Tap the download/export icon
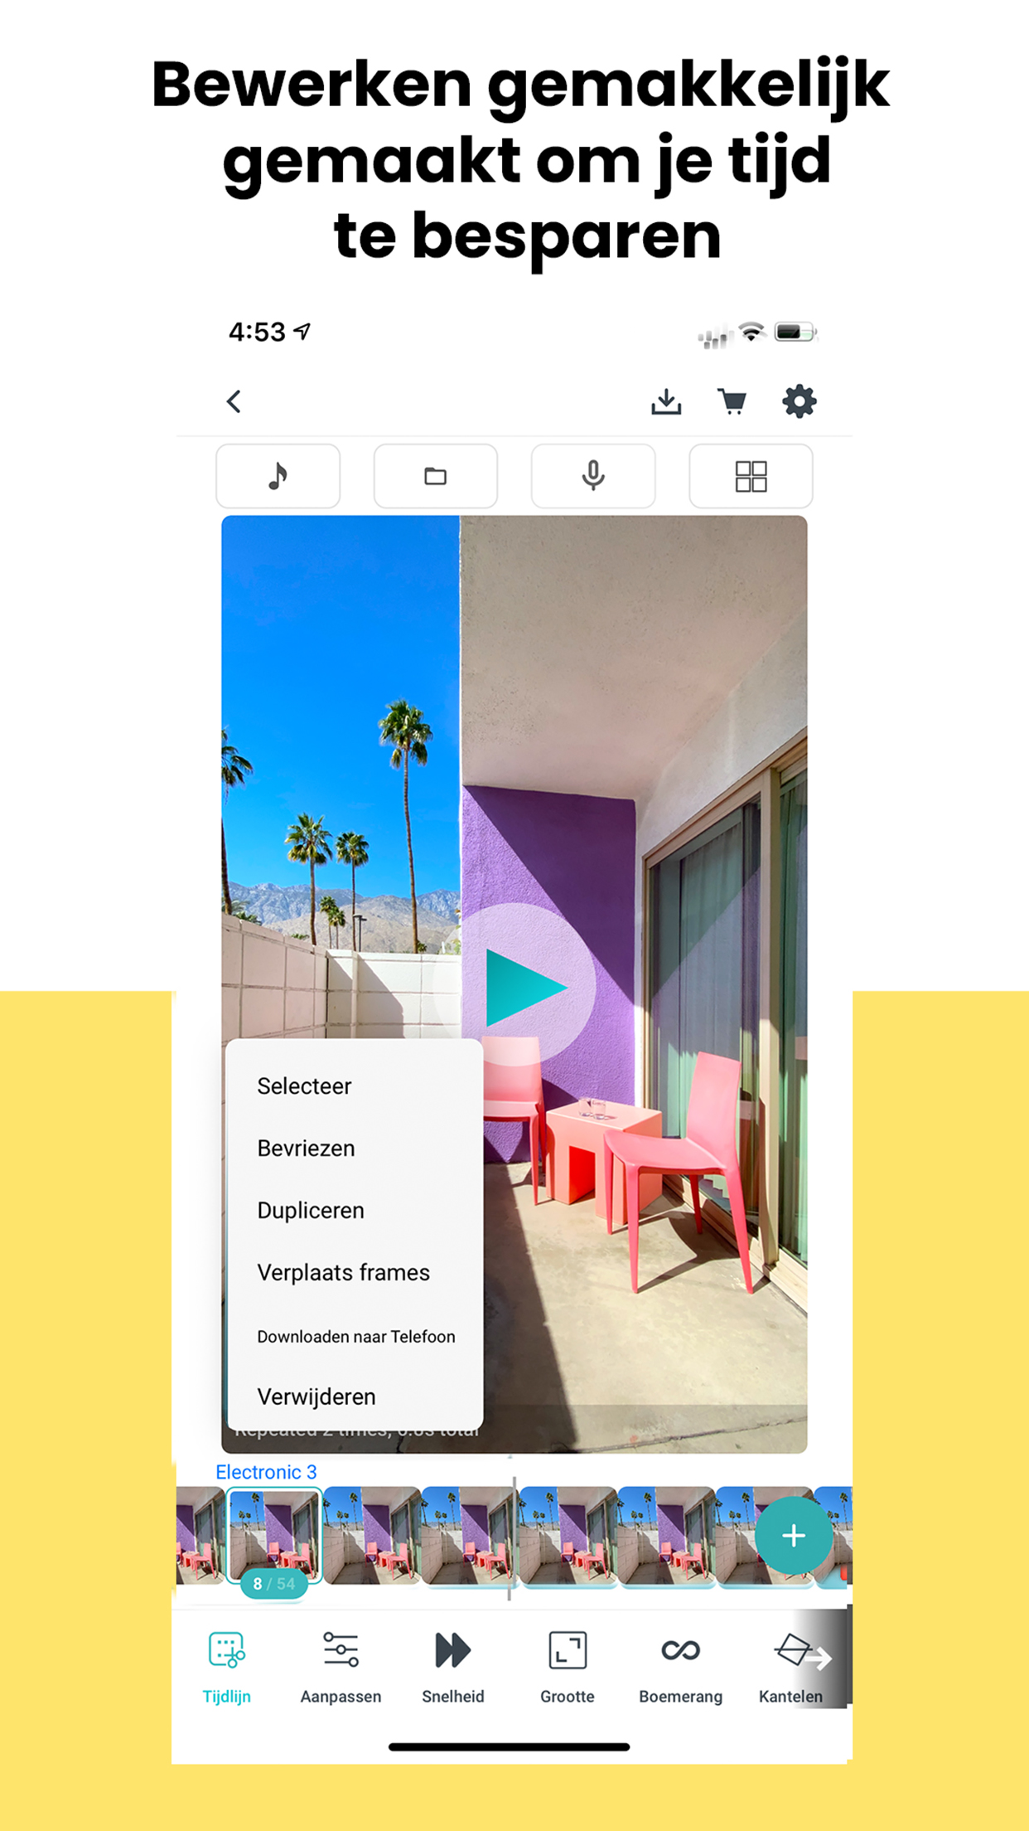1029x1831 pixels. pyautogui.click(x=666, y=401)
